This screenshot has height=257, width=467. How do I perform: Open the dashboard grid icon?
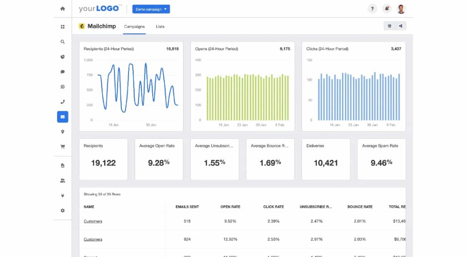click(62, 27)
